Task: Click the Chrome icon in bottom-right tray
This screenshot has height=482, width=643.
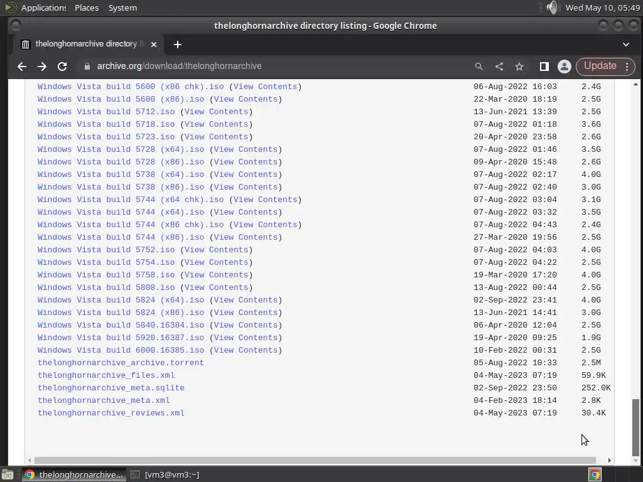Action: (595, 474)
